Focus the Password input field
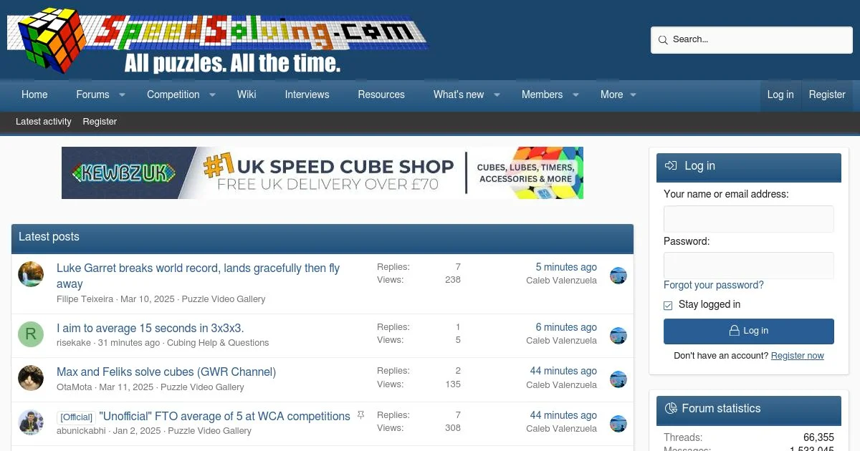This screenshot has height=451, width=860. coord(749,266)
